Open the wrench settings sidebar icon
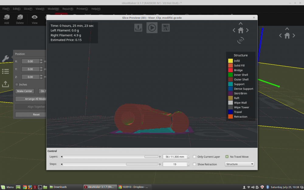 (5, 58)
